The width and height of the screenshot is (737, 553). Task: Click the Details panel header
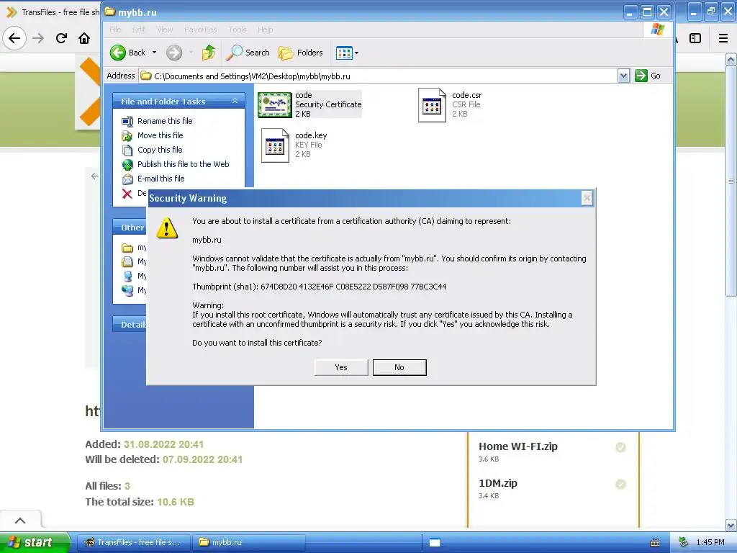[x=130, y=325]
